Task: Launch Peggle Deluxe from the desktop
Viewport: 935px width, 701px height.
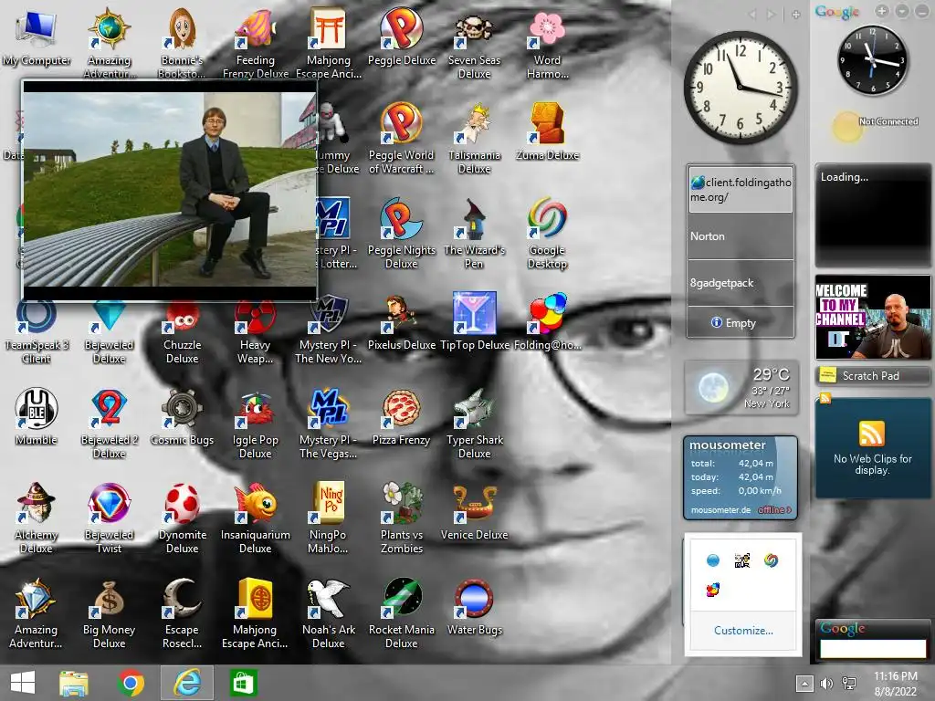Action: pyautogui.click(x=402, y=37)
